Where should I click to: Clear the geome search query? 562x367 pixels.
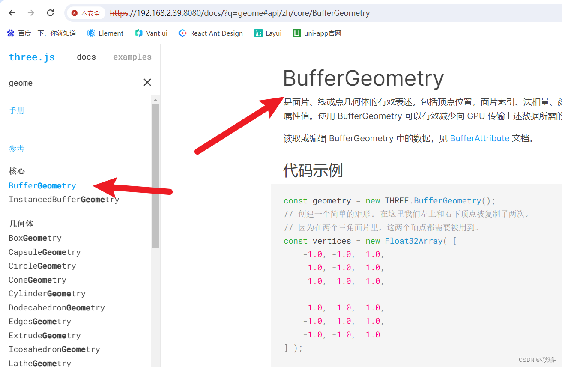point(147,82)
